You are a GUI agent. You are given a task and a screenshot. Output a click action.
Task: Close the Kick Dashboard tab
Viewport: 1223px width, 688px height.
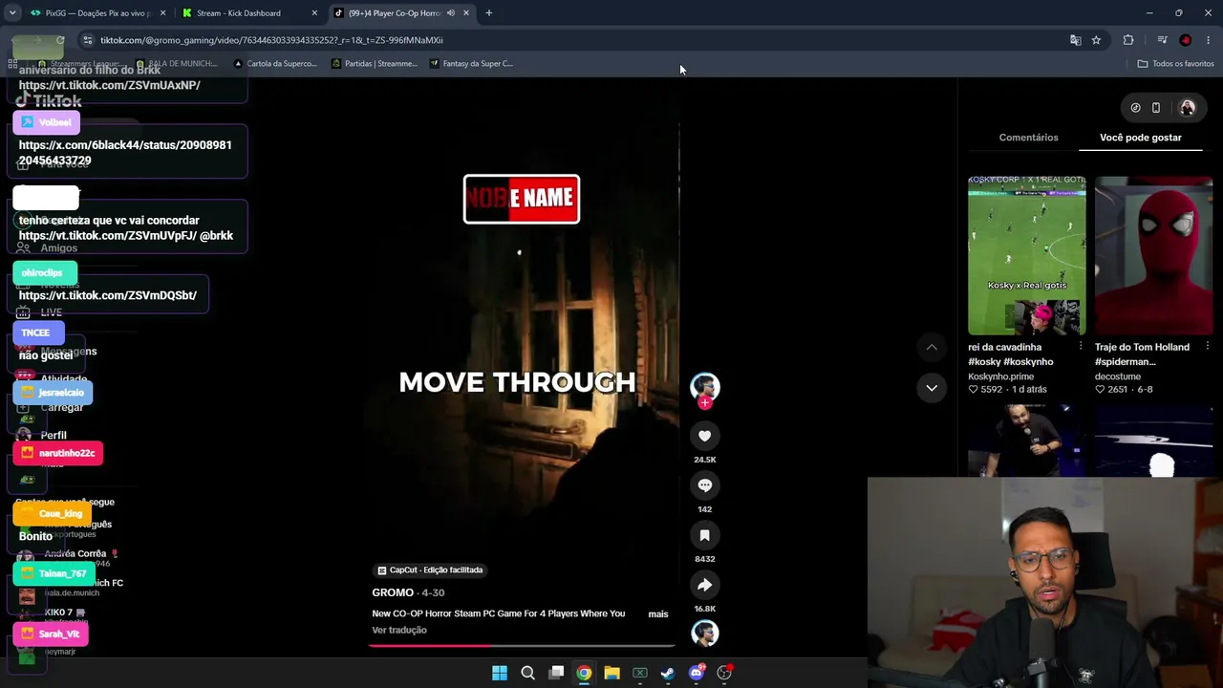click(x=314, y=13)
